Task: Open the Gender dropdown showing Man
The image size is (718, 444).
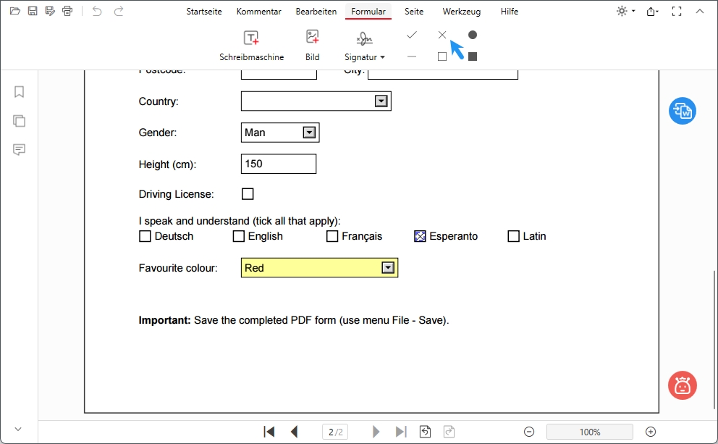Action: coord(309,133)
